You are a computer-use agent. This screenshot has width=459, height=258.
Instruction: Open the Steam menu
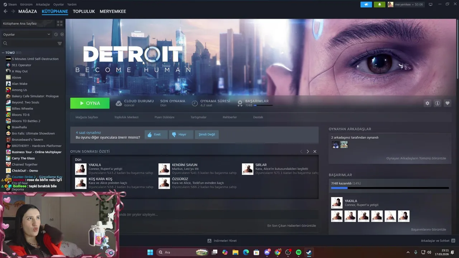click(x=10, y=4)
